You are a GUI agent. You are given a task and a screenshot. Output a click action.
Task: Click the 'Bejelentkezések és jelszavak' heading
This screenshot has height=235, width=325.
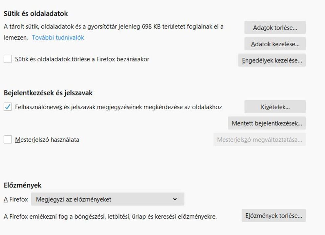click(x=48, y=93)
